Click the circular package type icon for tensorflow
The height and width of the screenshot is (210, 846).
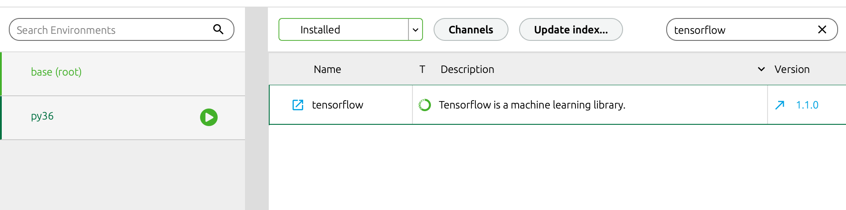[x=425, y=105]
